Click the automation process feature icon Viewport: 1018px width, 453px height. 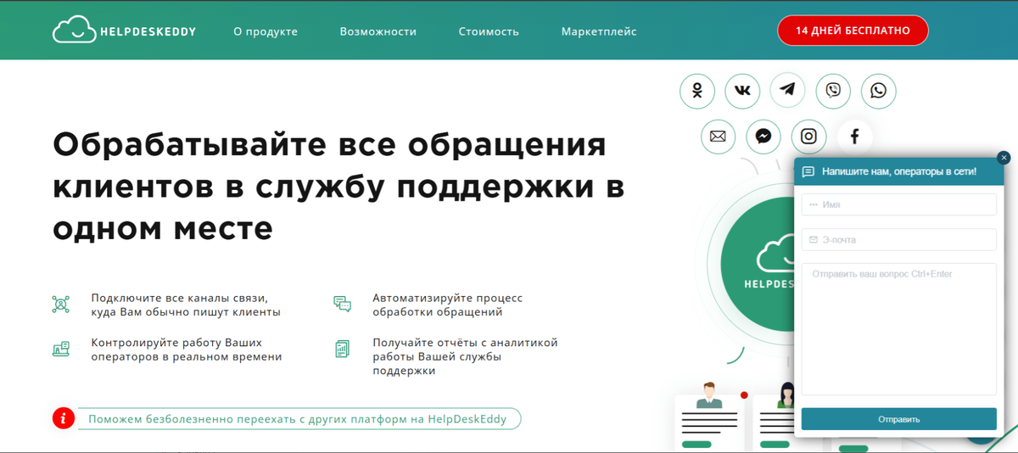click(x=342, y=305)
